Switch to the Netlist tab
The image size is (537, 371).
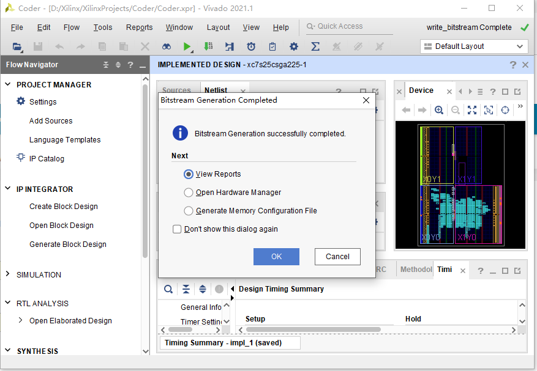pyautogui.click(x=216, y=90)
